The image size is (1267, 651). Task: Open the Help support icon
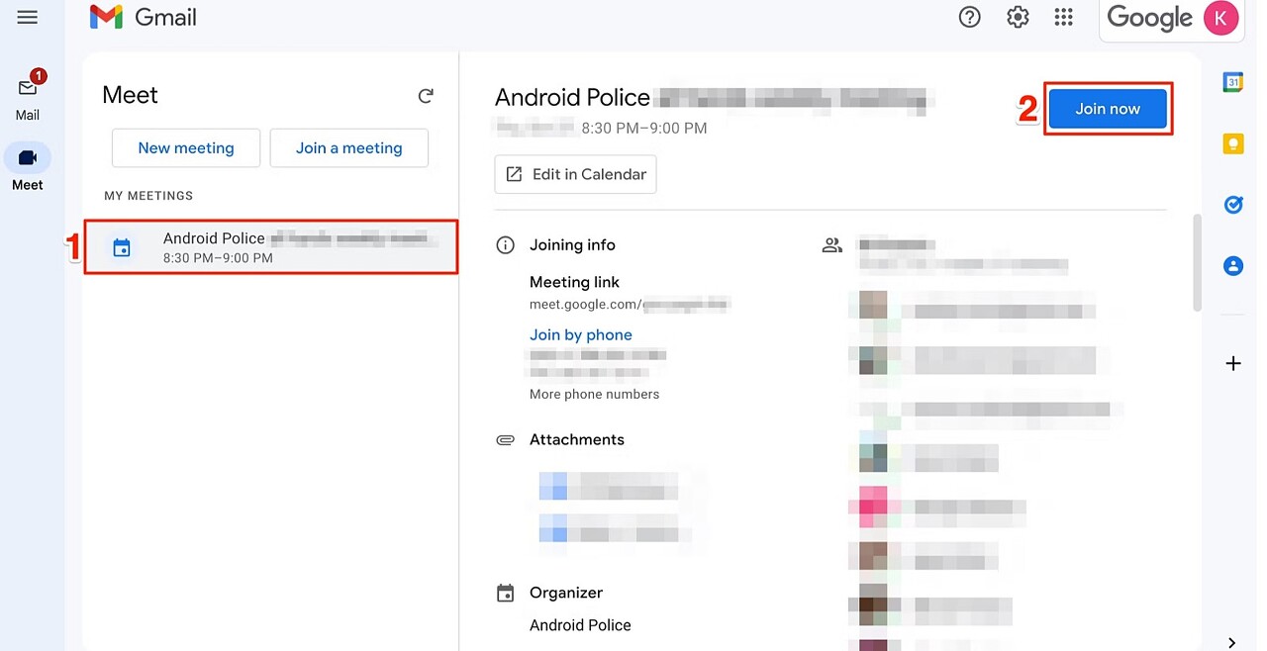click(970, 17)
